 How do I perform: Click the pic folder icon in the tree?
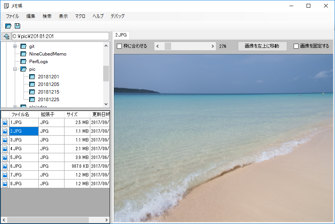[x=24, y=69]
